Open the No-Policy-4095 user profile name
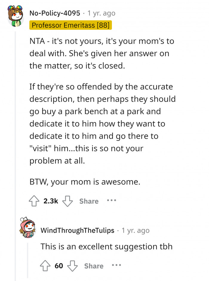209x281 pixels. (x=55, y=13)
